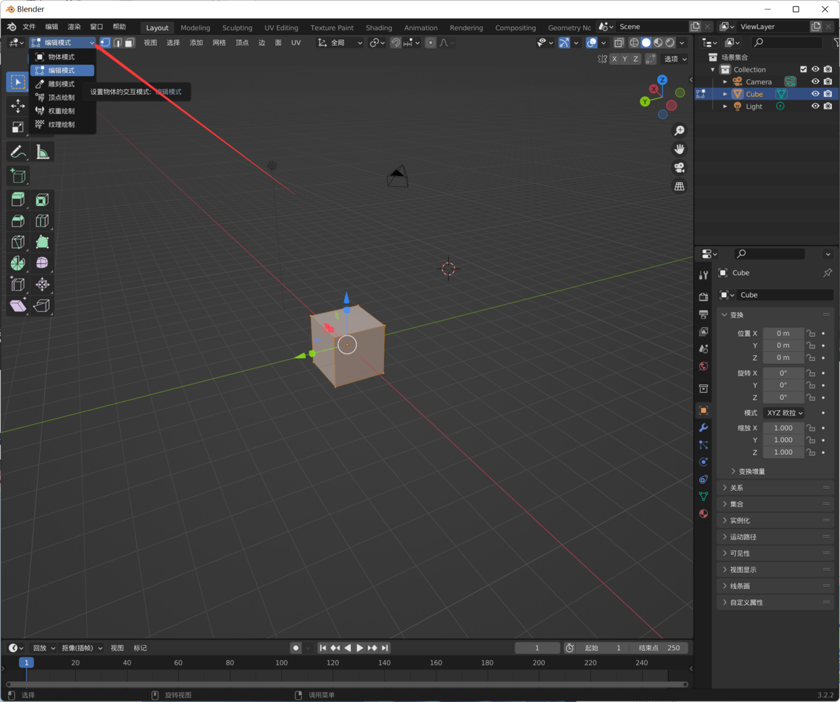840x702 pixels.
Task: Click the zoom view magnifier icon
Action: (679, 131)
